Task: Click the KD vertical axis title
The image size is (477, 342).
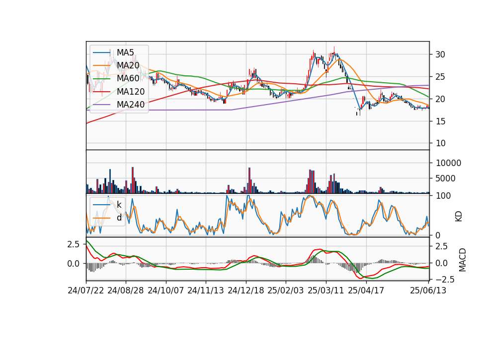Action: click(x=459, y=217)
